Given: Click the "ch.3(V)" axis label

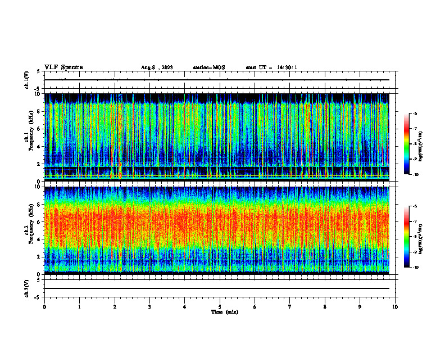Looking at the screenshot, I should (x=27, y=288).
